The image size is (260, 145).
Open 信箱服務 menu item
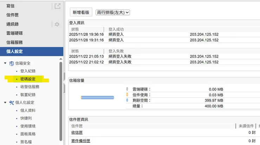(x=14, y=42)
